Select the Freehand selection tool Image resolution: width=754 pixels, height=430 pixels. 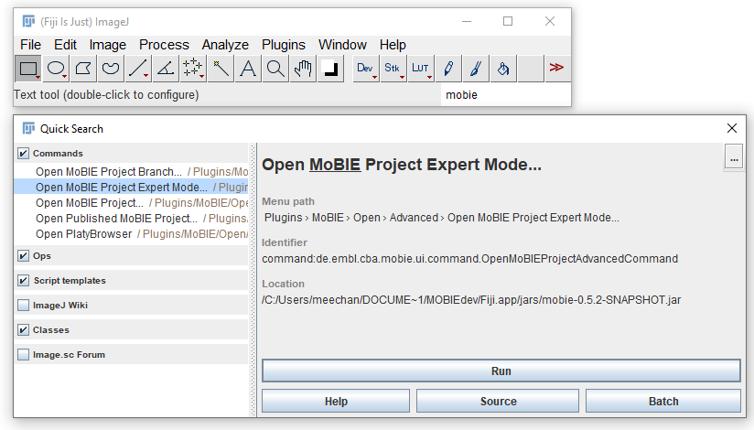coord(111,69)
